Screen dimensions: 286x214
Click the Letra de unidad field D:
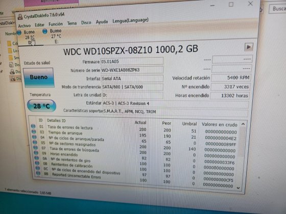[133, 95]
